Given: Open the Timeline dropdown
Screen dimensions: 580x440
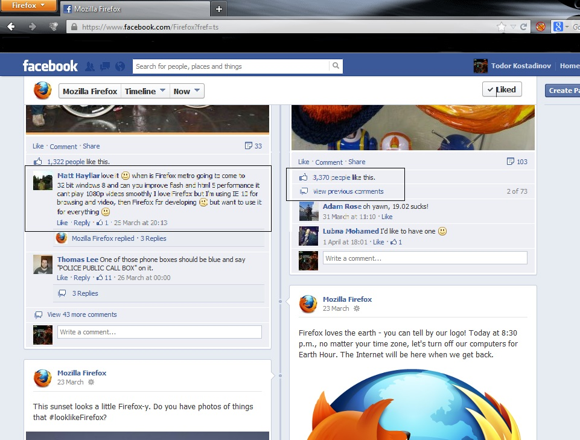Looking at the screenshot, I should coord(145,91).
